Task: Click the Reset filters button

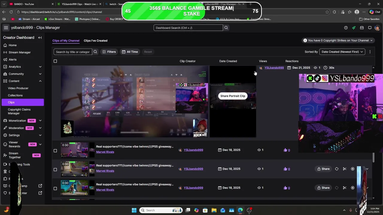Action: click(148, 52)
